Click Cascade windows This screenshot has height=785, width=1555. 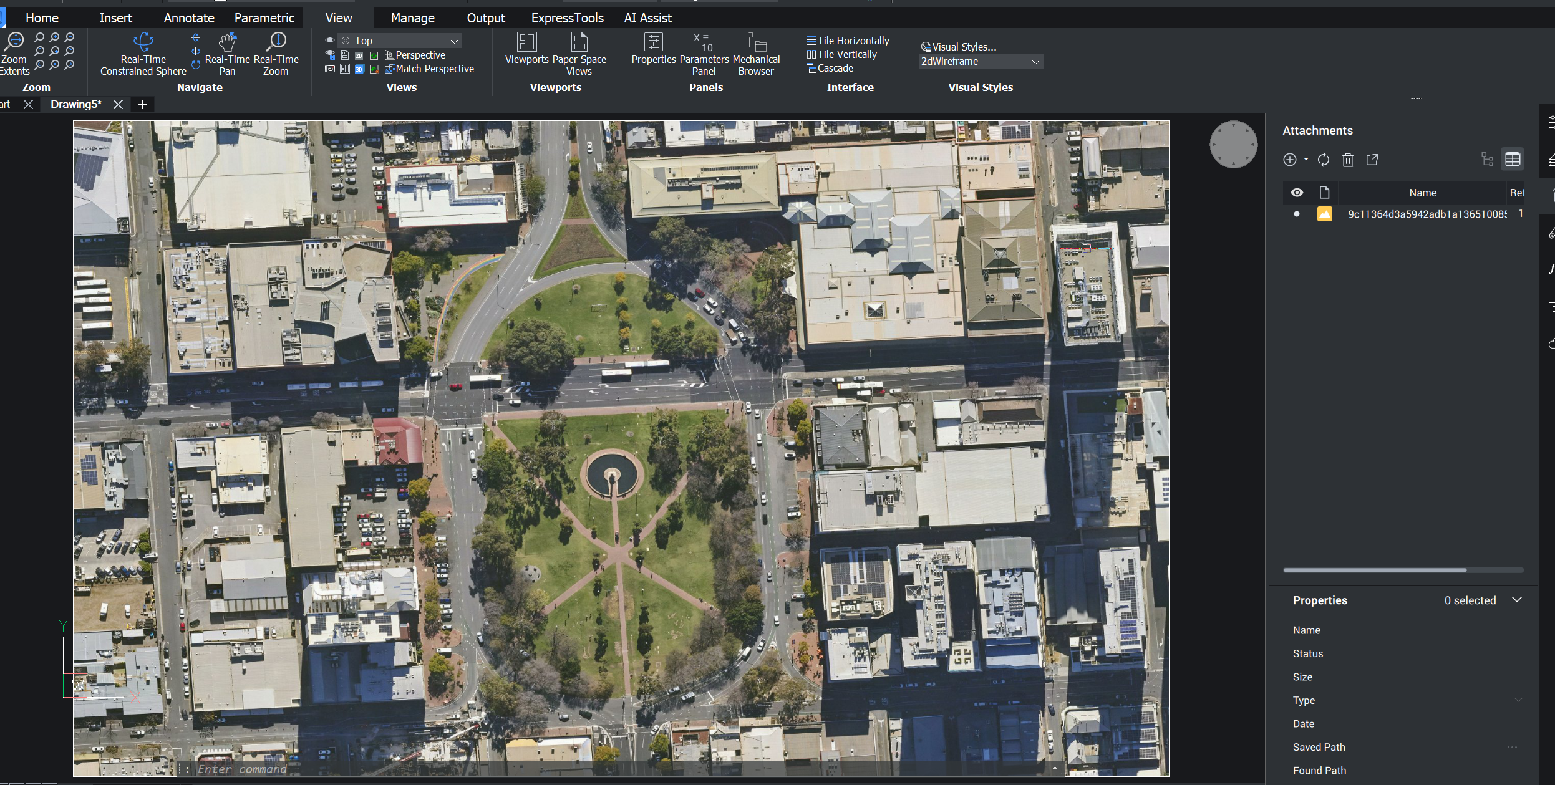(830, 68)
